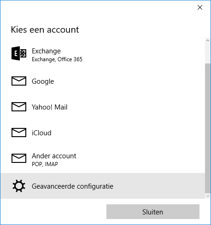Click the iCloud envelope icon
This screenshot has width=211, height=225.
[x=19, y=133]
